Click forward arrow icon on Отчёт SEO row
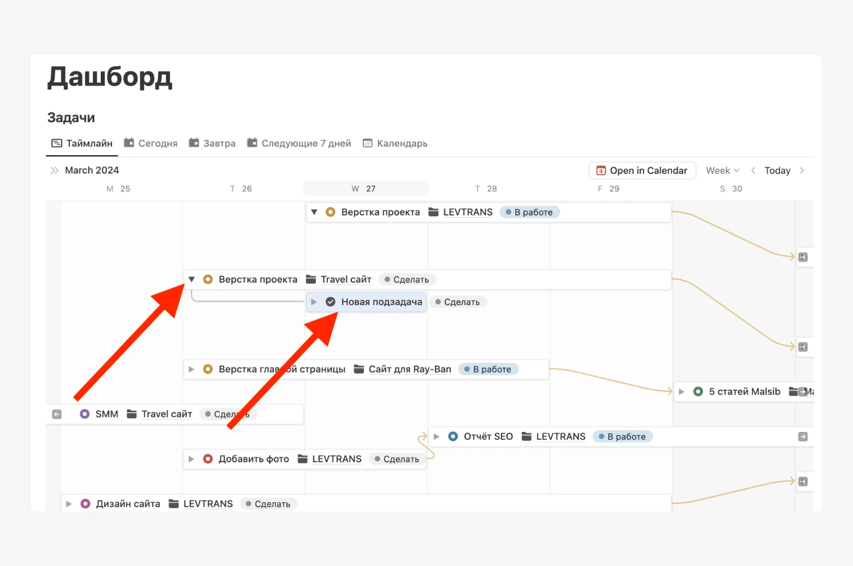Image resolution: width=853 pixels, height=566 pixels. tap(802, 436)
